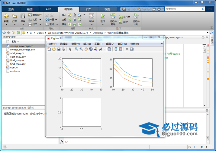Open dropdown arrow under Open (打开)

(x=15, y=24)
